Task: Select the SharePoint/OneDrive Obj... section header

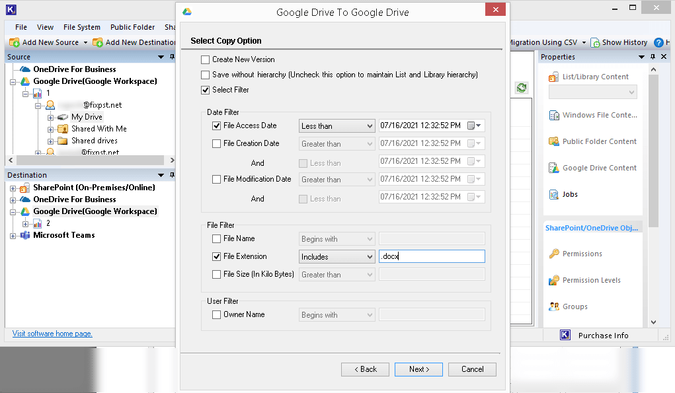Action: pos(592,228)
